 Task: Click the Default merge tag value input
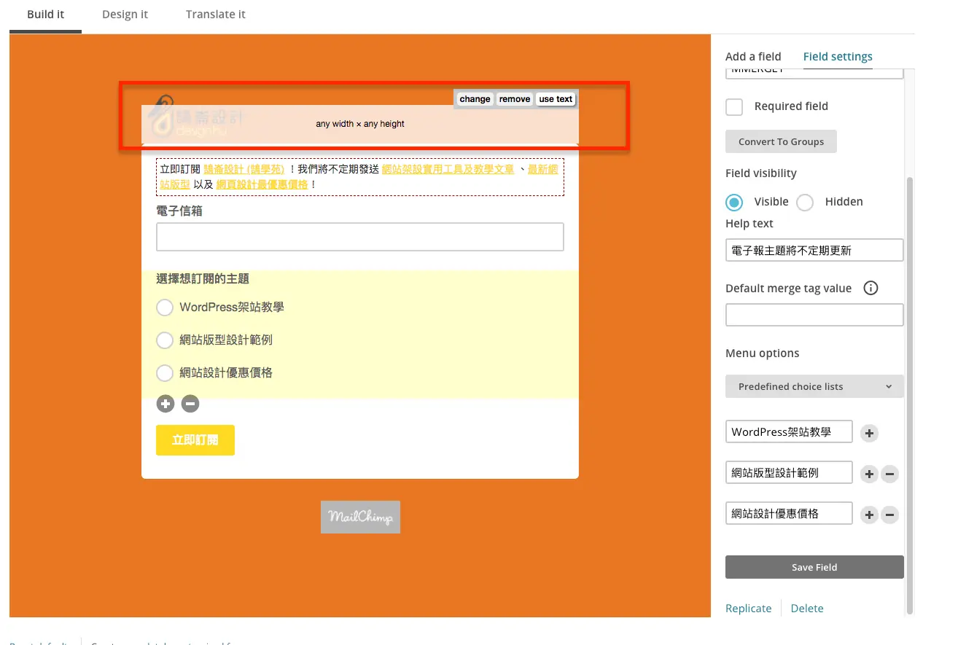pos(814,315)
